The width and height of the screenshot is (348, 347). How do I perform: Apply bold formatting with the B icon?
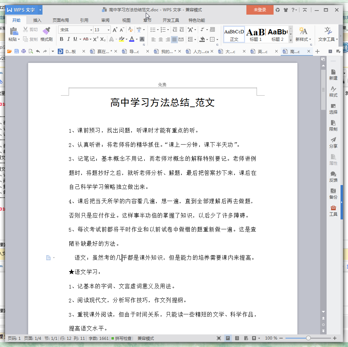(x=62, y=39)
